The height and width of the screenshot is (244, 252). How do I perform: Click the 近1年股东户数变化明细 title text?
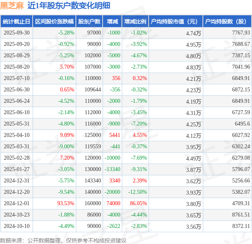(69, 5)
